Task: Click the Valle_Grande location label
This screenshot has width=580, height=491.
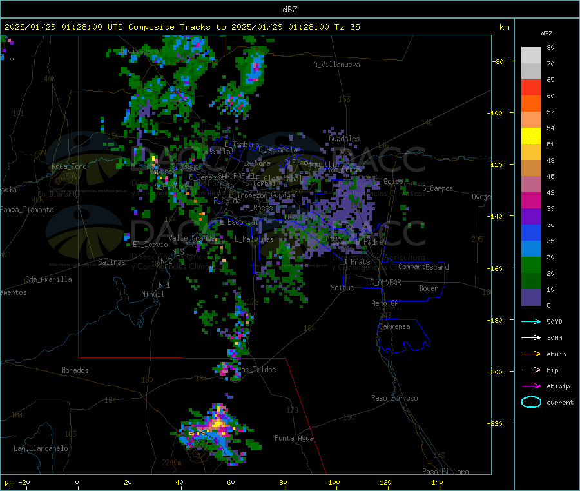Action: pos(192,238)
